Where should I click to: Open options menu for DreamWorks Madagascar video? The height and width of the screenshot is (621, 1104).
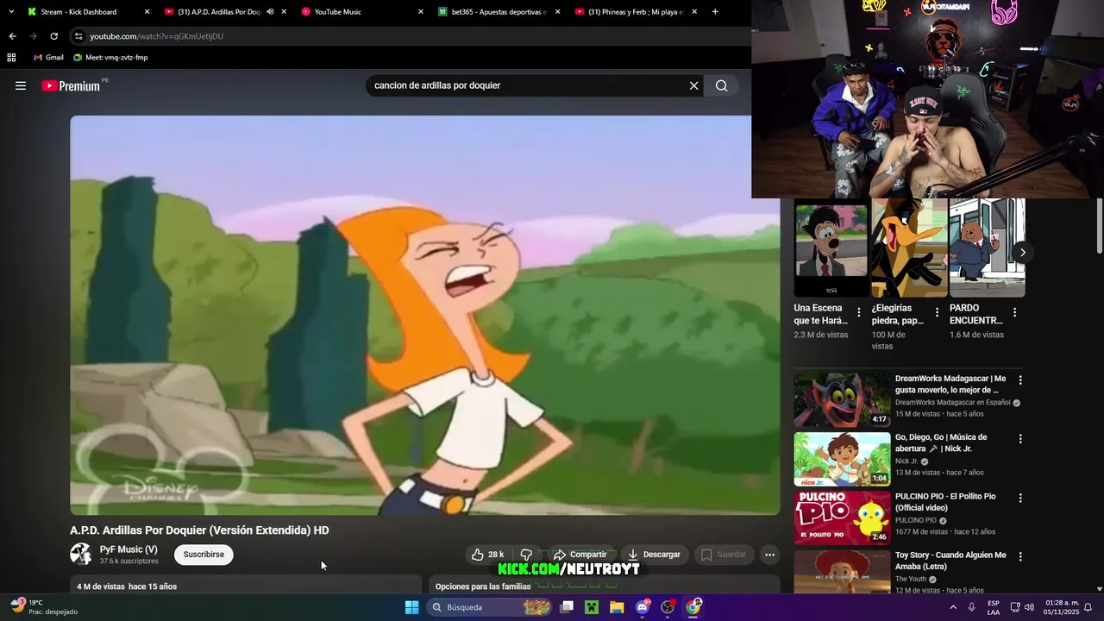point(1020,379)
